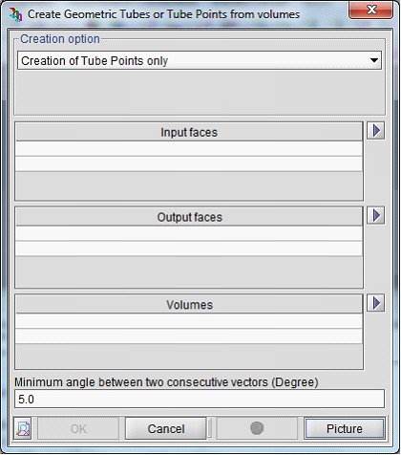Click the document icon left of OK
This screenshot has width=401, height=455.
pos(23,428)
